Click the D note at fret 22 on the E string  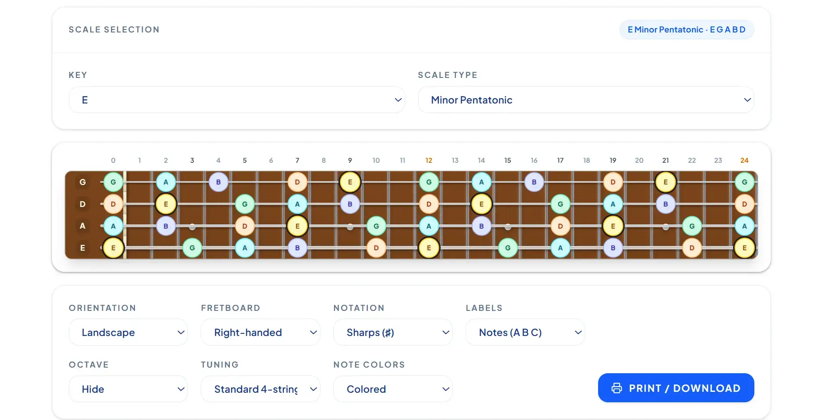click(x=692, y=248)
